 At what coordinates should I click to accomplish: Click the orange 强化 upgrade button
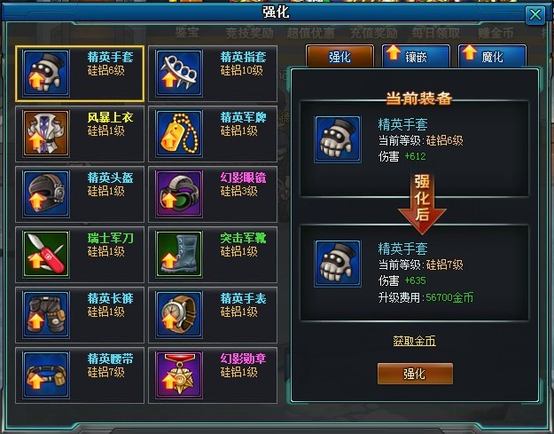[x=415, y=374]
